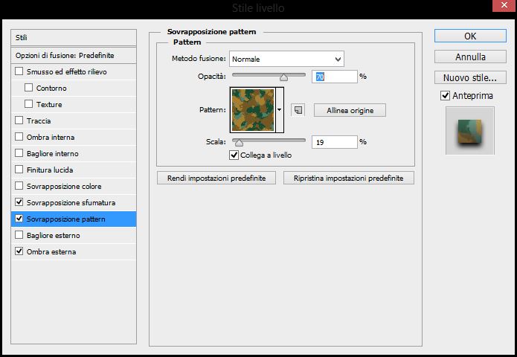Viewport: 517px width, 357px height.
Task: Enable Bagliore esterno checkbox
Action: [x=19, y=235]
